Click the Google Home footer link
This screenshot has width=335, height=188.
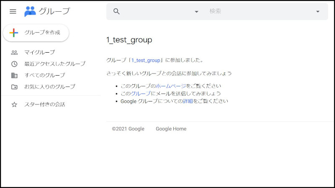(x=171, y=129)
